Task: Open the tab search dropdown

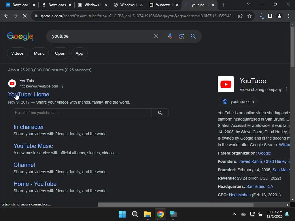Action: point(249,4)
